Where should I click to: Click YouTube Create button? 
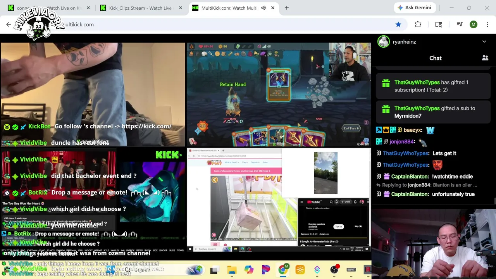pyautogui.click(x=346, y=202)
